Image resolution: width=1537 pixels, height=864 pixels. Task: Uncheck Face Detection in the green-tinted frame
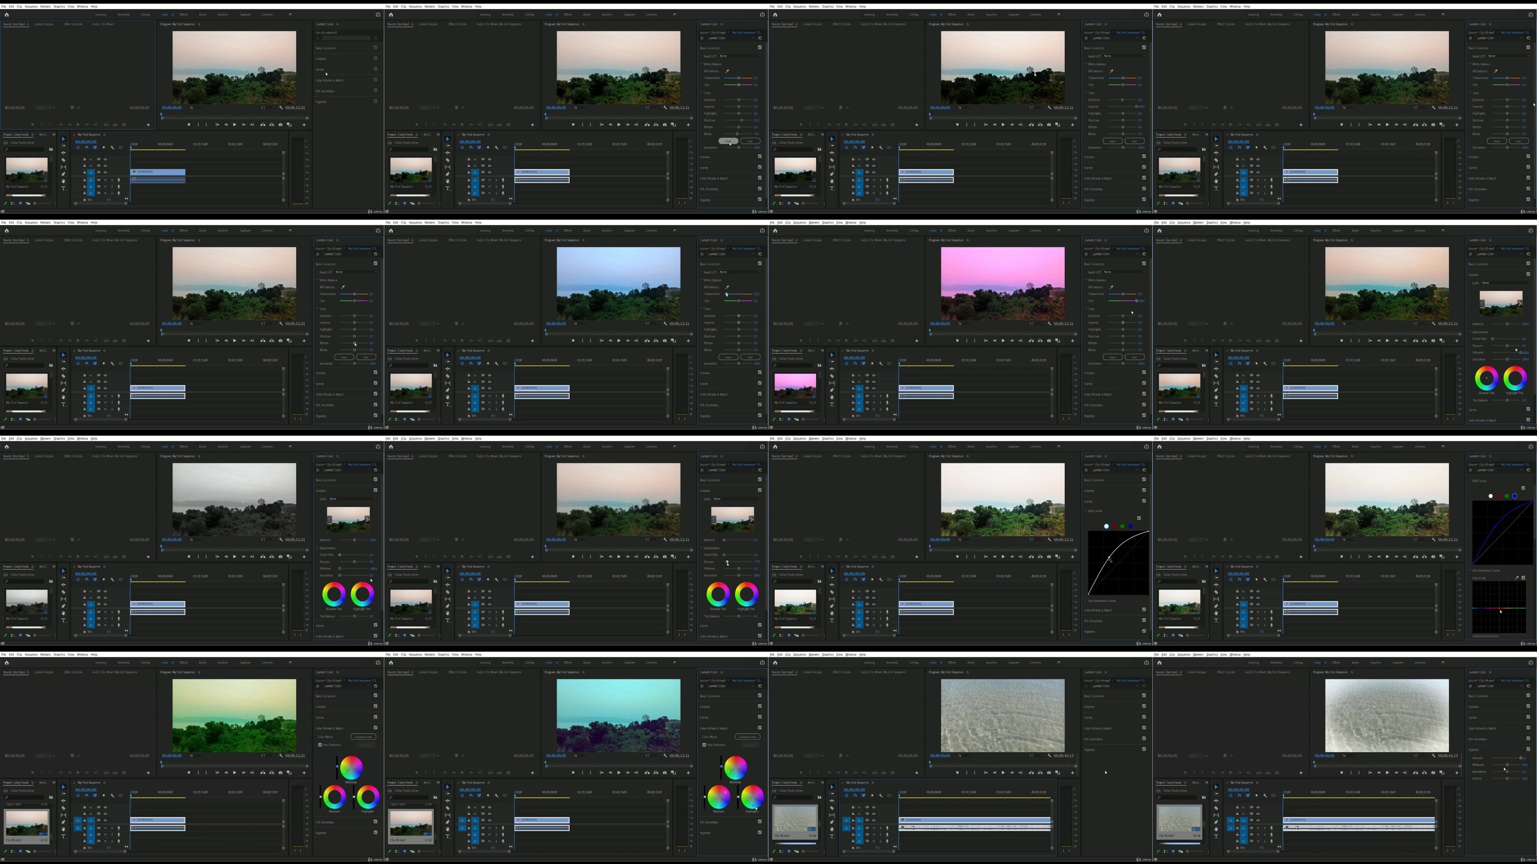coord(320,745)
